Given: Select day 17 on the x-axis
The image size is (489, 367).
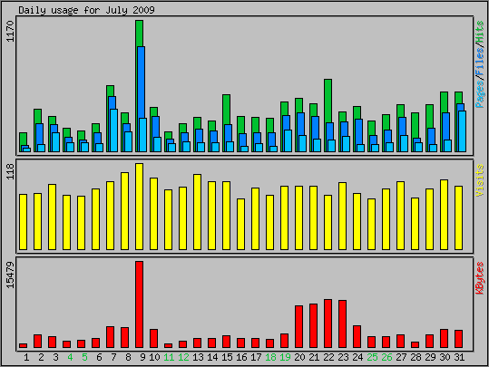Looking at the screenshot, I should 256,357.
